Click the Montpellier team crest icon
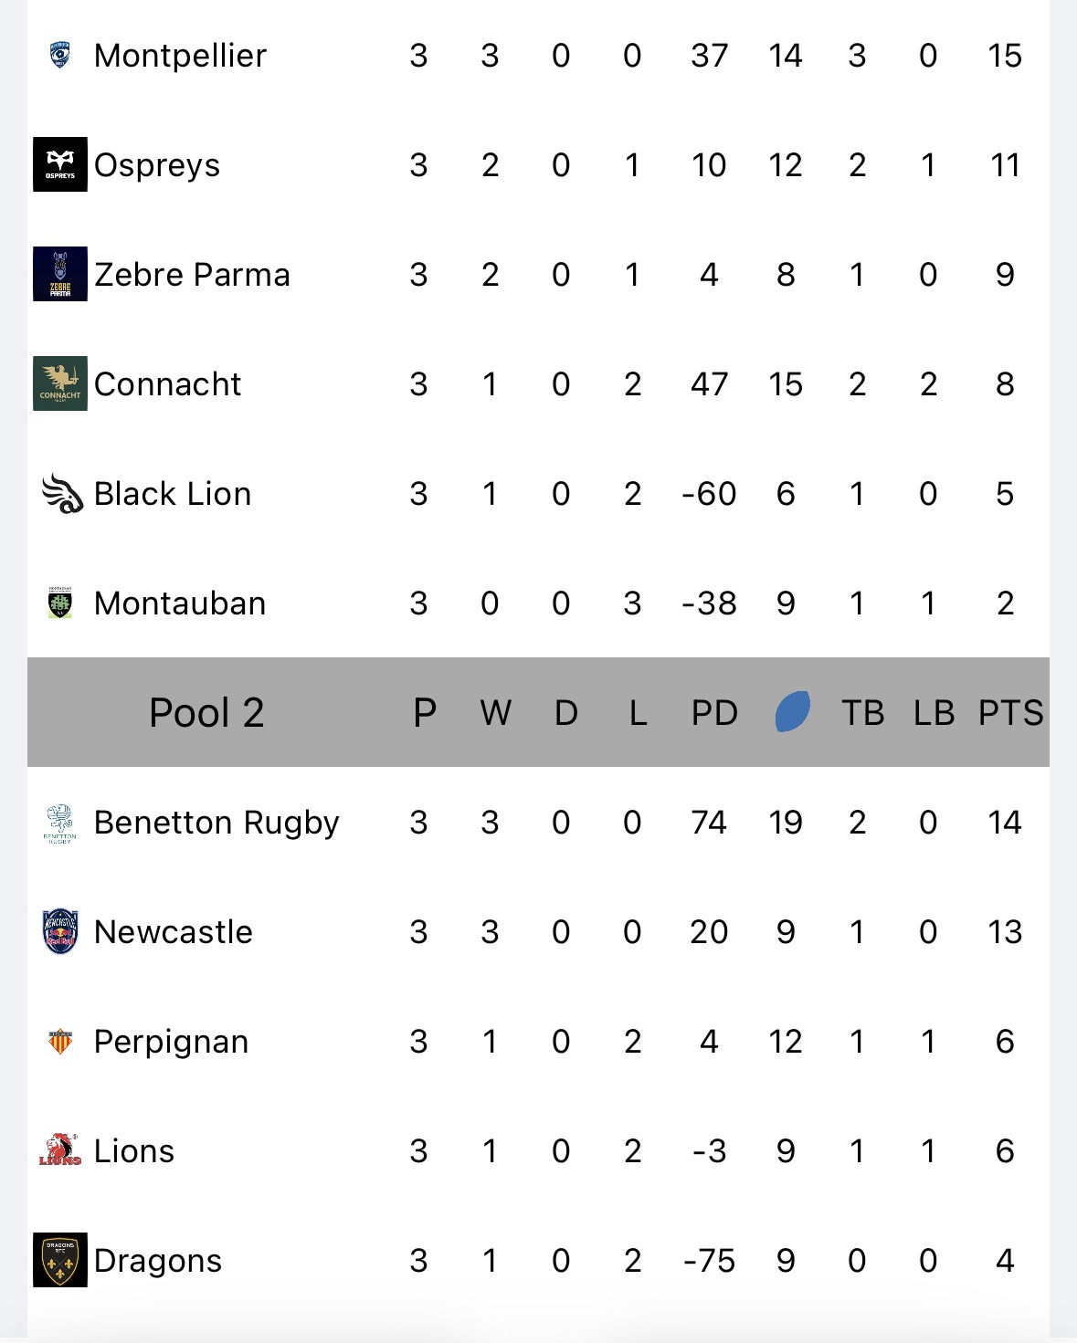This screenshot has height=1343, width=1077. tap(60, 55)
